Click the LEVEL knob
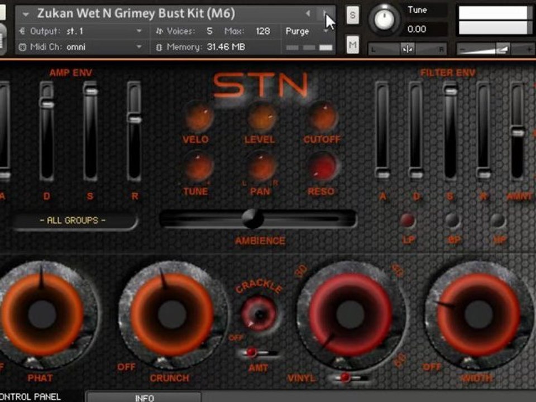Viewport: 536px width, 402px height. click(261, 117)
